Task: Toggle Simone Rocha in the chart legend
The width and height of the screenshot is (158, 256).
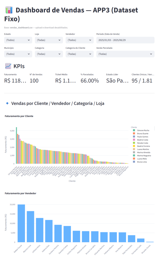Action: tap(143, 130)
